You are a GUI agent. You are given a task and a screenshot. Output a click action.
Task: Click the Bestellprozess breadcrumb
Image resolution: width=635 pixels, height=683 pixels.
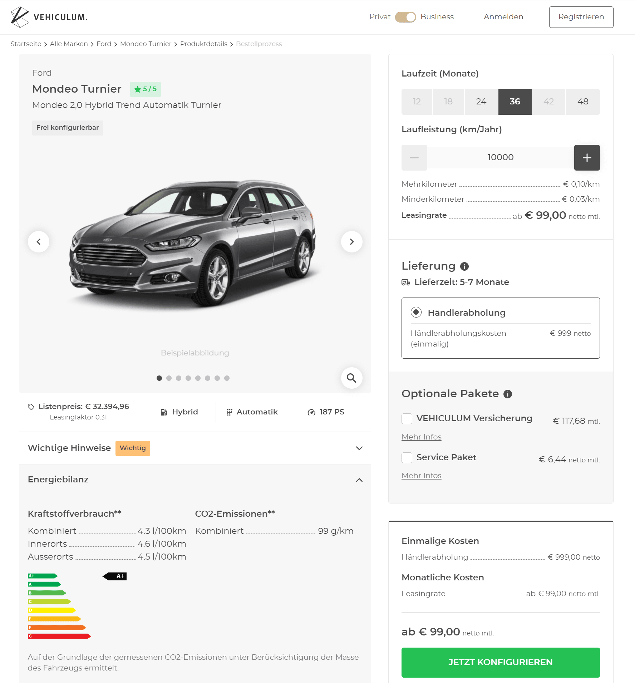click(259, 44)
